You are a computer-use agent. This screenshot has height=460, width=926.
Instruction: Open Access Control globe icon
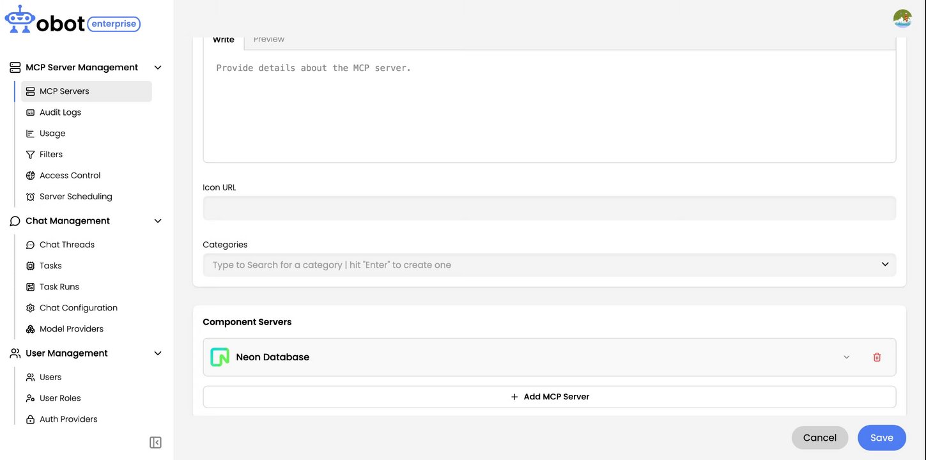[30, 176]
